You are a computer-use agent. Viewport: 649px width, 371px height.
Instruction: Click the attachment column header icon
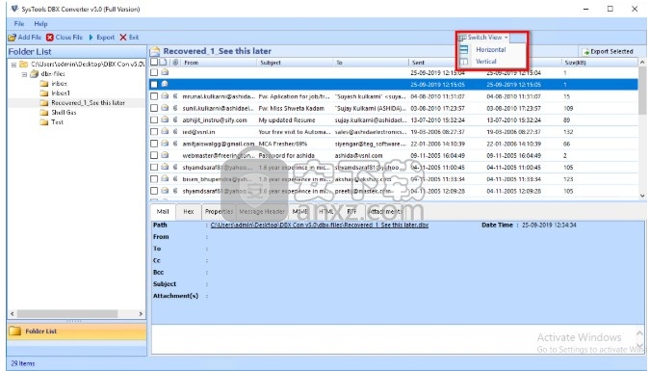tap(175, 63)
